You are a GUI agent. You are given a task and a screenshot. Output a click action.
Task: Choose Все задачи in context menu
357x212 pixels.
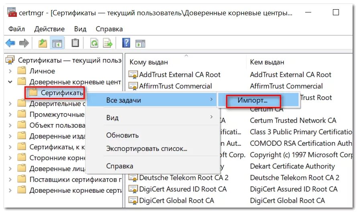152,100
